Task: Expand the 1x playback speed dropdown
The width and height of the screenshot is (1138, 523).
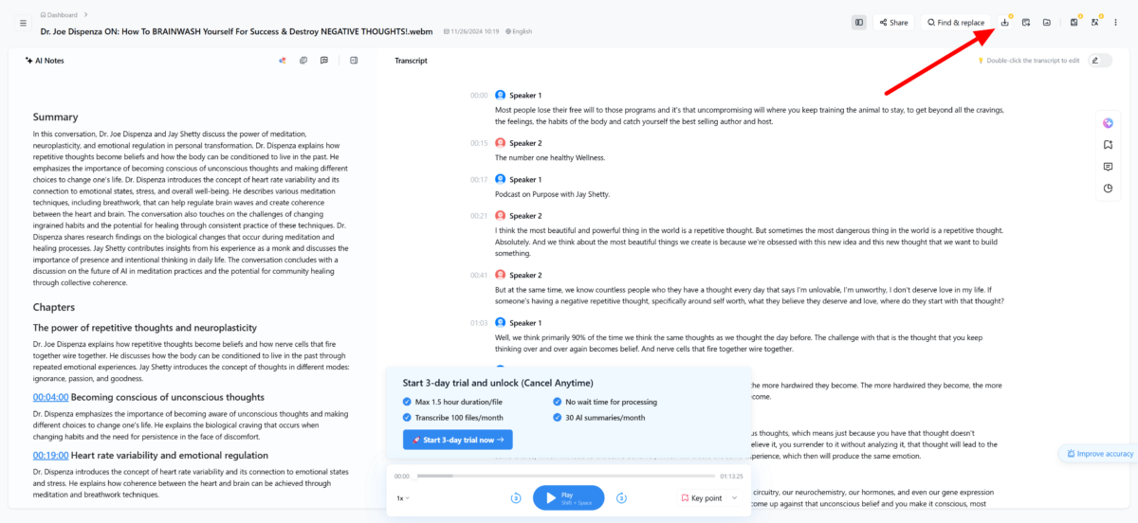Action: (403, 497)
